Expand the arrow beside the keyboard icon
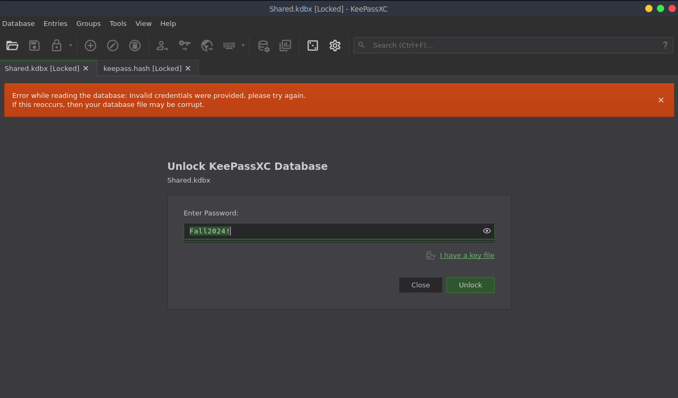The width and height of the screenshot is (678, 398). [x=243, y=46]
